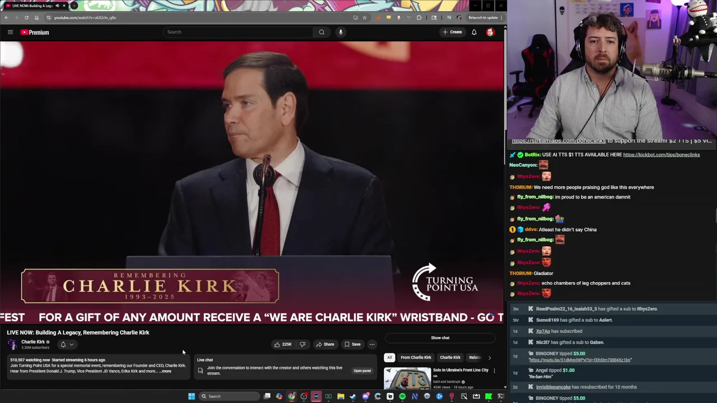The width and height of the screenshot is (717, 403).
Task: Open the kickbot.com/tips/boneclinks link
Action: click(661, 154)
